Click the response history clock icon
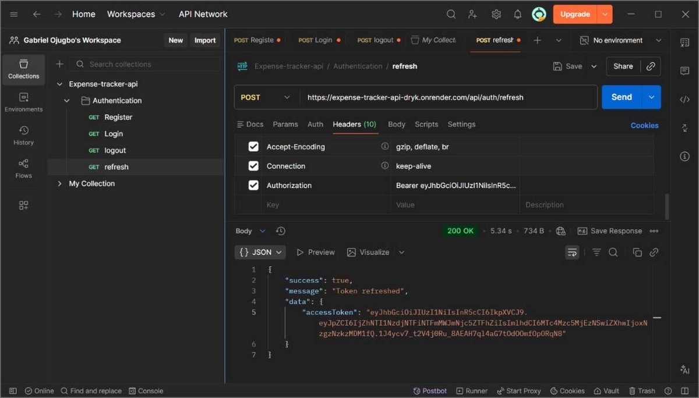This screenshot has height=398, width=699. (x=281, y=231)
